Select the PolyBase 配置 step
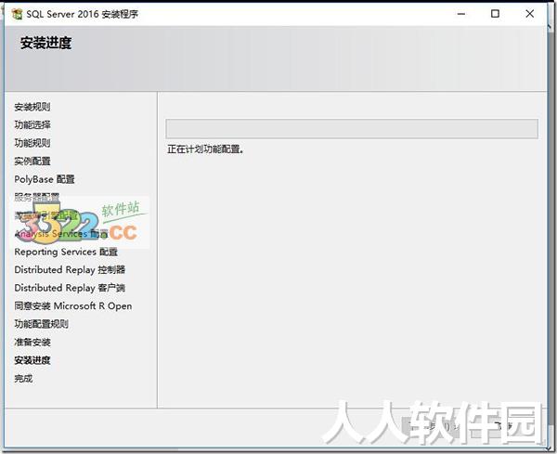The width and height of the screenshot is (557, 454). [x=45, y=179]
